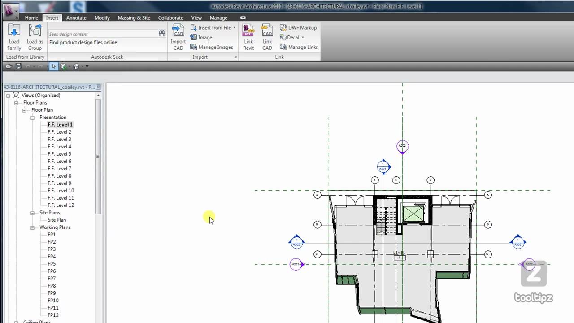Click the project browser vertical scrollbar

(98, 156)
